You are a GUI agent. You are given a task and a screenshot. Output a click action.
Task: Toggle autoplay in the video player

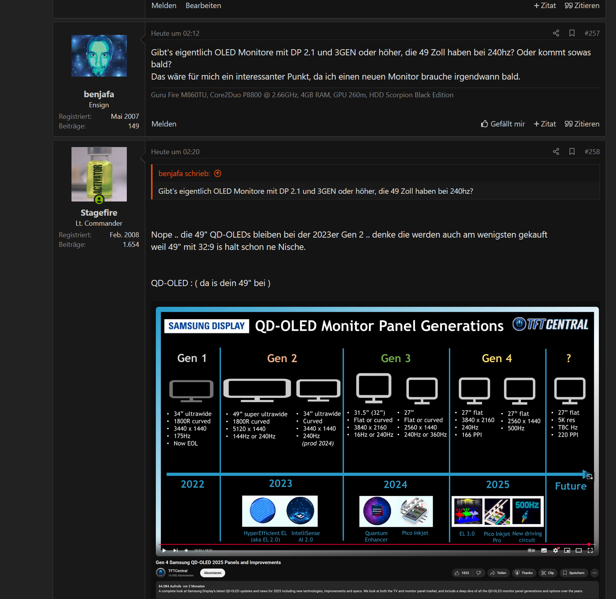click(531, 551)
